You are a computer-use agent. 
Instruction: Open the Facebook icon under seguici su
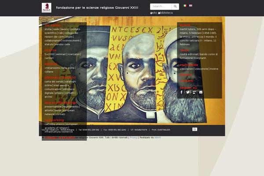[181, 92]
